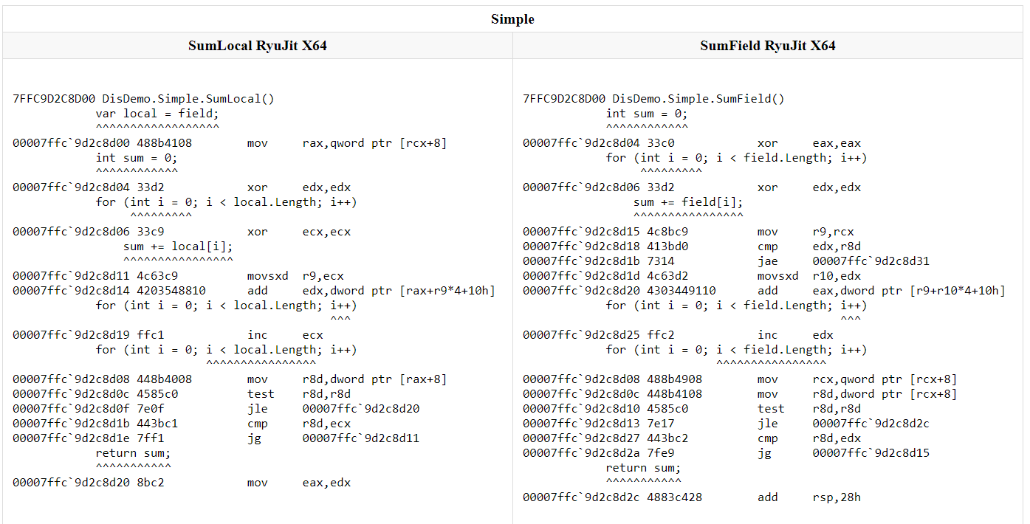Image resolution: width=1030 pixels, height=524 pixels.
Task: Click the 'movsxd r9,ecx' instruction line
Action: (x=169, y=276)
